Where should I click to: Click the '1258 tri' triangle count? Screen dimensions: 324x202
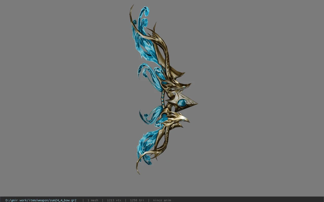point(137,200)
